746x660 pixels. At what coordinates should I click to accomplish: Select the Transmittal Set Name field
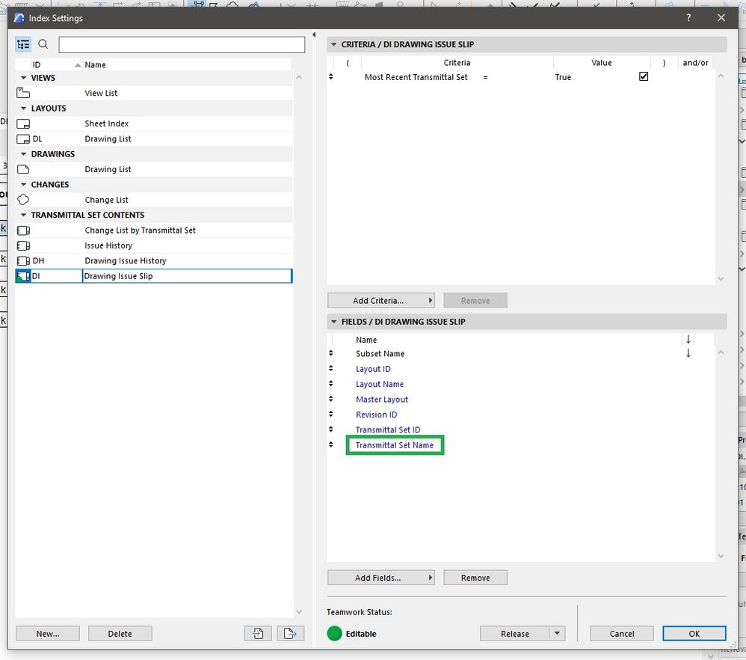coord(395,444)
